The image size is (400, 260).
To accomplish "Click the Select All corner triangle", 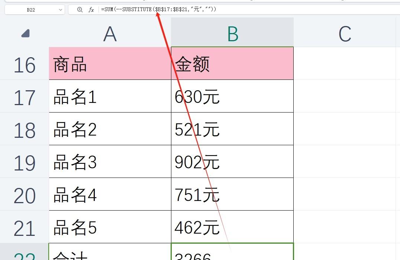I will tap(26, 33).
